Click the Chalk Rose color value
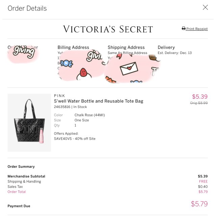The image size is (216, 216). pos(89,115)
